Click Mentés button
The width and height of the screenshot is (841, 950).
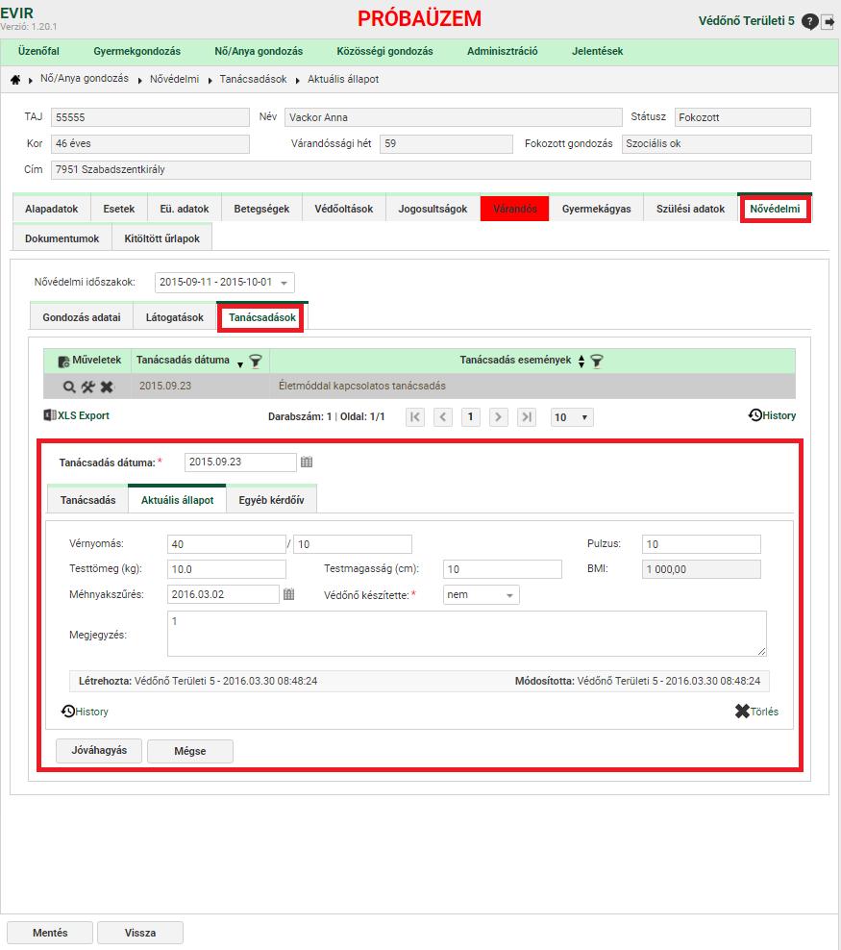[x=50, y=933]
